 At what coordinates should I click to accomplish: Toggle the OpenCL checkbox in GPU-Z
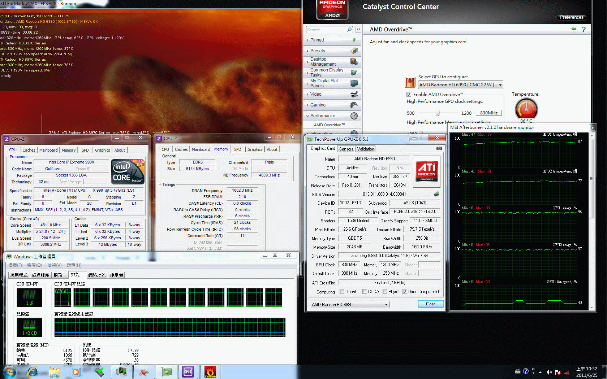pos(342,292)
